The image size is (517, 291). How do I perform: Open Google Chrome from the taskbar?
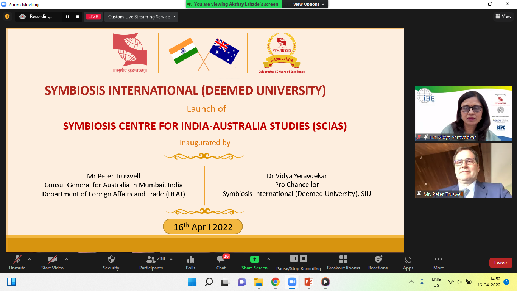pyautogui.click(x=275, y=282)
